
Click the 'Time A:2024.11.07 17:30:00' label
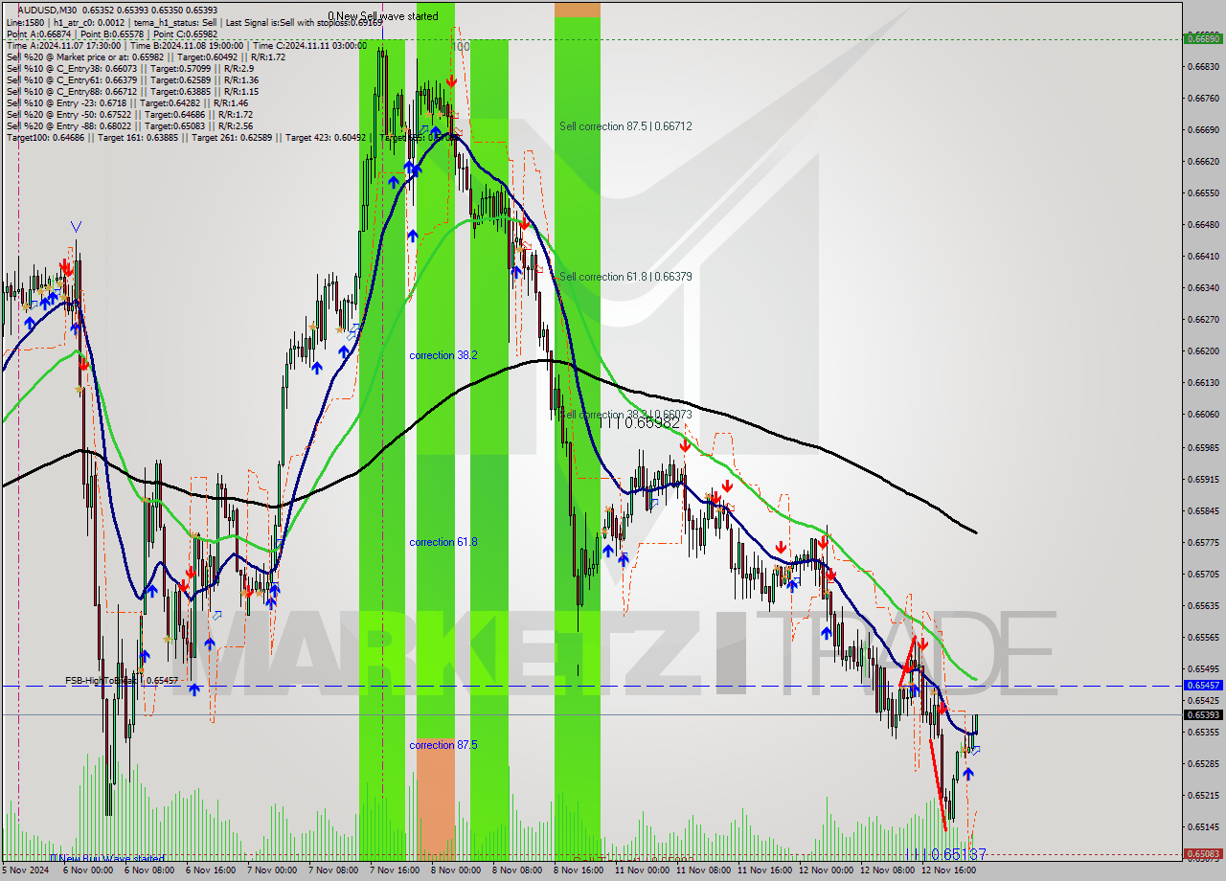point(64,45)
